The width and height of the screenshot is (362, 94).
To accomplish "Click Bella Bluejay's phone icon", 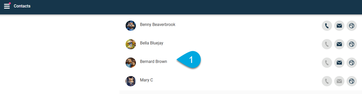I will [x=327, y=44].
